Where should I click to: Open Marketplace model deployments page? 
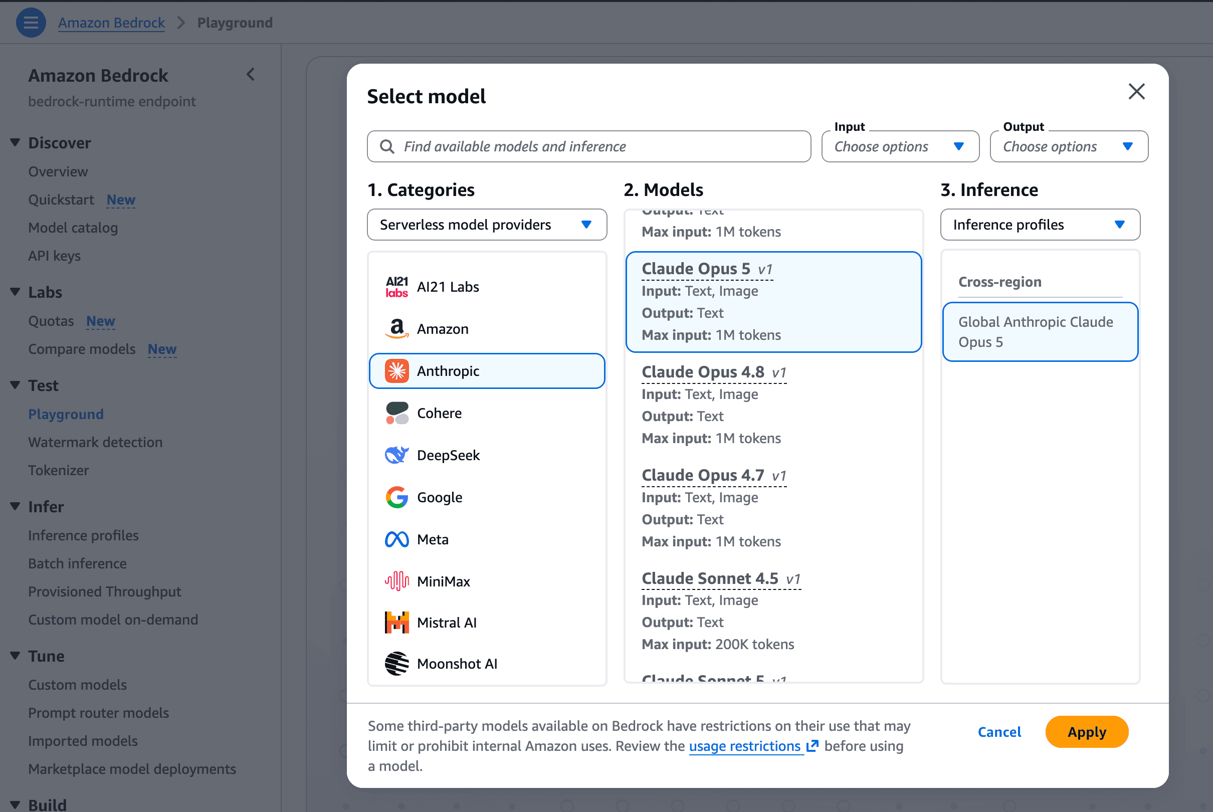tap(132, 769)
